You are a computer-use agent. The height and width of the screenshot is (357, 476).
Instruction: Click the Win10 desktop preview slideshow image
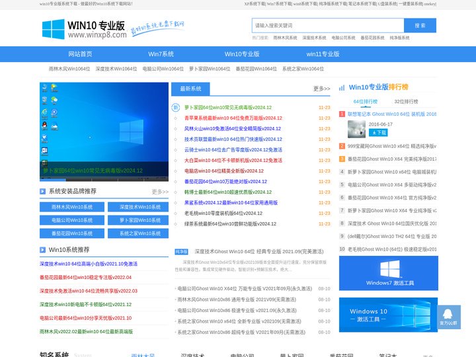point(104,132)
